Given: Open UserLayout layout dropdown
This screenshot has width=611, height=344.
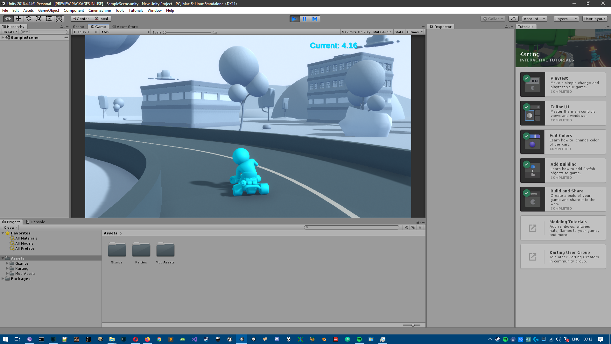Looking at the screenshot, I should (x=595, y=19).
